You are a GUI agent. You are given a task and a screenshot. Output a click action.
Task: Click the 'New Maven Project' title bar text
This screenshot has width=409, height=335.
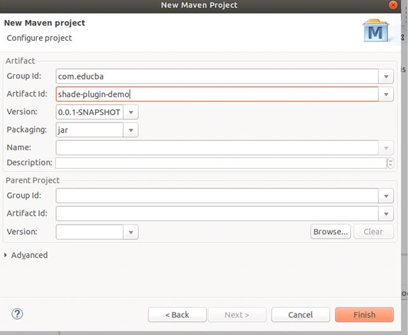tap(199, 5)
